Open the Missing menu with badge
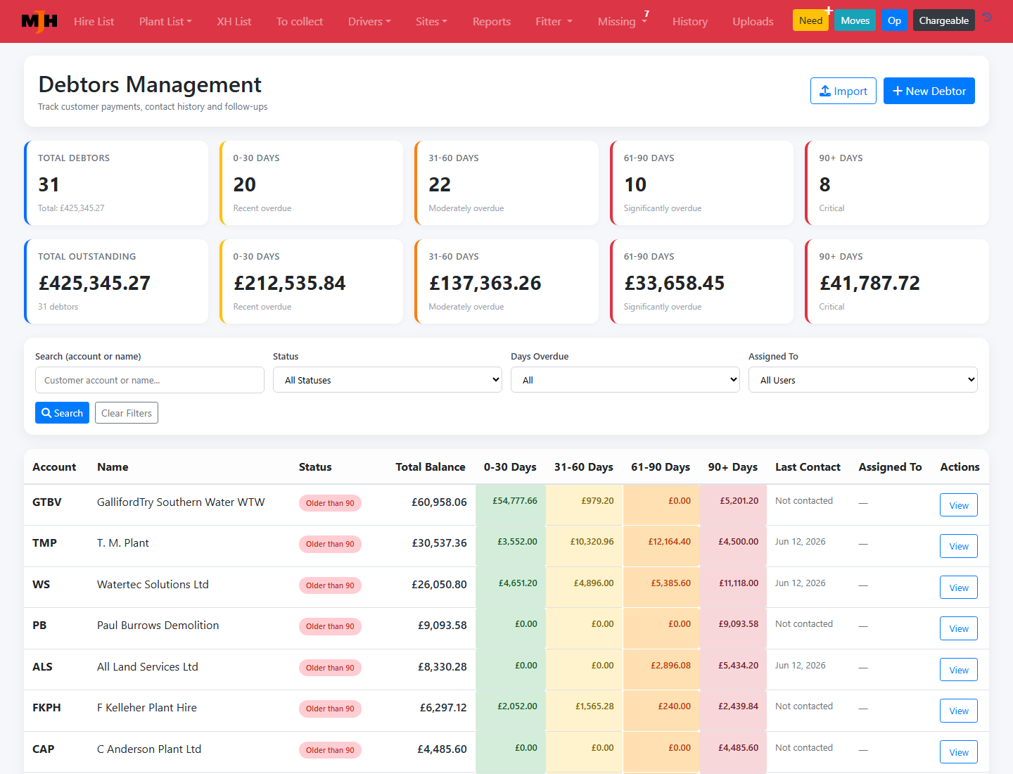The image size is (1013, 774). click(623, 21)
